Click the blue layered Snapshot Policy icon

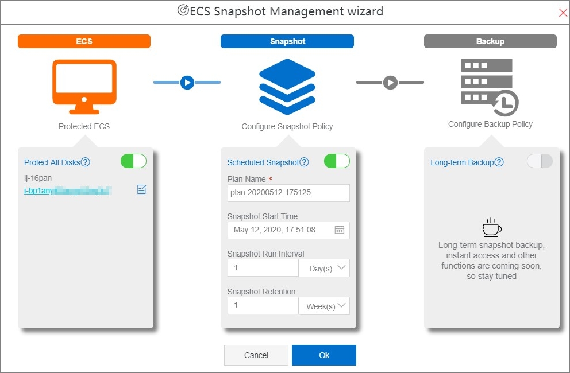(287, 87)
